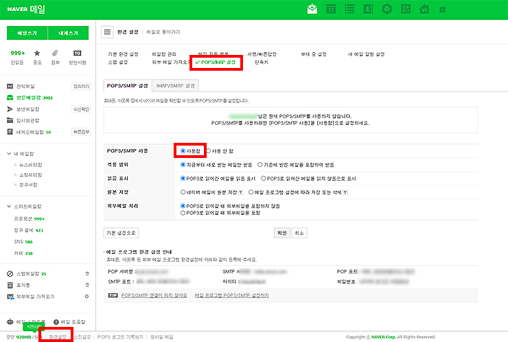
Task: Collapse the 스마트메일함 section
Action: (x=9, y=207)
